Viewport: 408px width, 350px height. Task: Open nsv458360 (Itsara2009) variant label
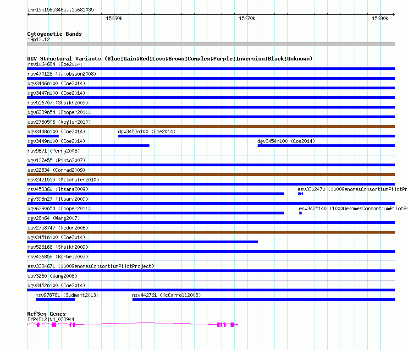click(x=58, y=189)
